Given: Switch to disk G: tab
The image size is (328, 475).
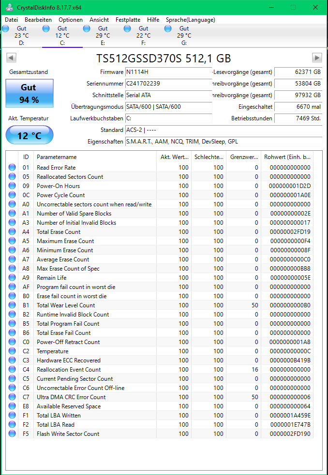Looking at the screenshot, I should point(184,35).
